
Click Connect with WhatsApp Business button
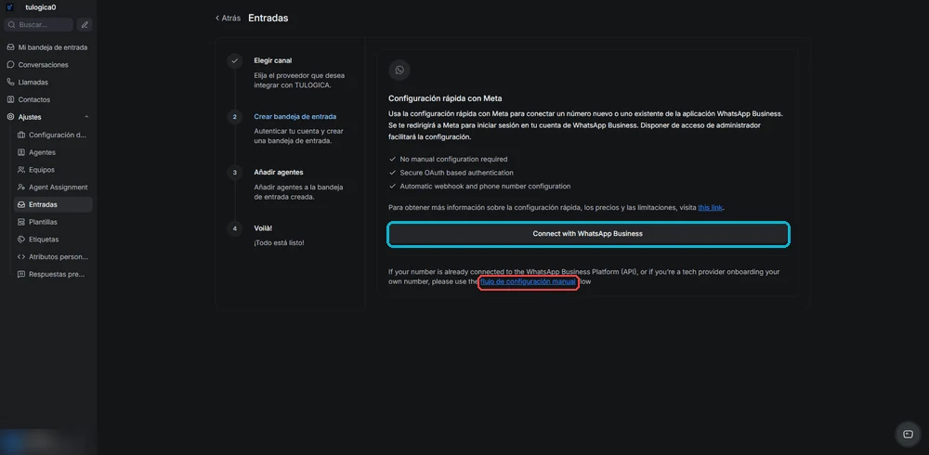pyautogui.click(x=588, y=234)
